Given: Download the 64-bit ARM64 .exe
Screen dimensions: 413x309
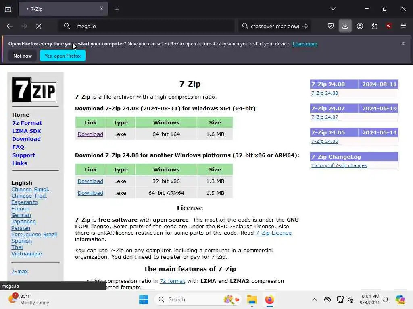Looking at the screenshot, I should (90, 193).
